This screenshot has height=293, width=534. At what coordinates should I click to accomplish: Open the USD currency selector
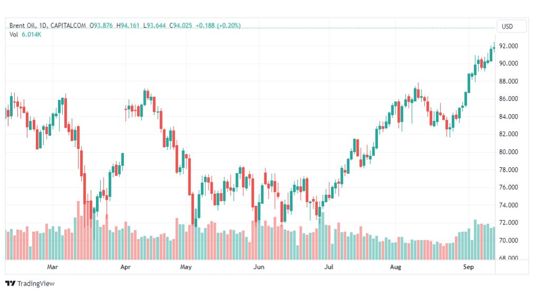click(x=507, y=26)
